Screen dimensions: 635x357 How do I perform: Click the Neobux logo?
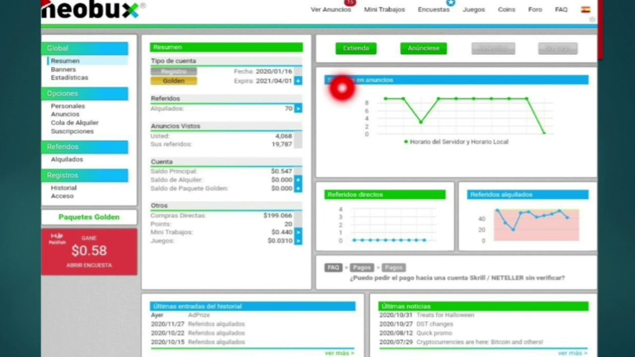[x=93, y=9]
